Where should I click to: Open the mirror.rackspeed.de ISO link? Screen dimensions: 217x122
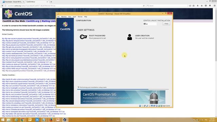click(33, 111)
